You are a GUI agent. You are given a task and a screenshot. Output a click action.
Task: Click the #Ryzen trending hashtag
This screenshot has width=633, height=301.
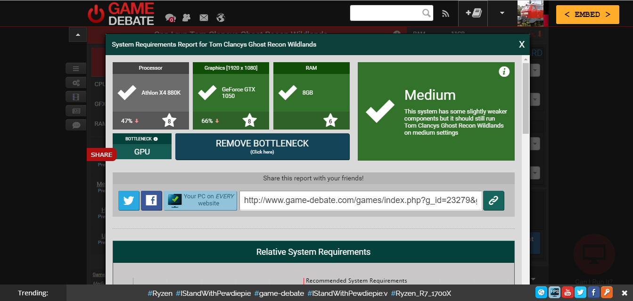[x=160, y=293]
